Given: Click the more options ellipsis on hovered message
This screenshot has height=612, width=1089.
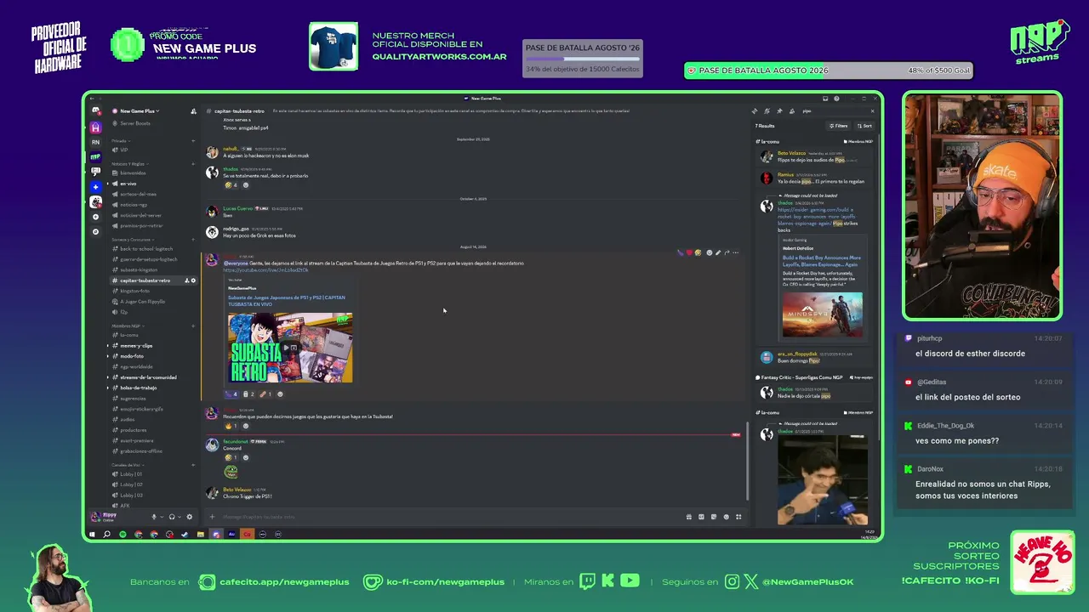Looking at the screenshot, I should pyautogui.click(x=736, y=252).
